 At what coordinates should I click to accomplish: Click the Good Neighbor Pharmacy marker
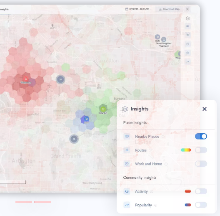click(x=164, y=39)
